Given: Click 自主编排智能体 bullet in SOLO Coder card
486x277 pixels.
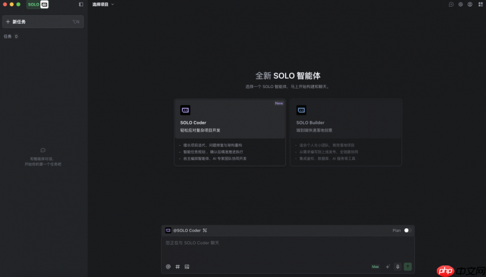Looking at the screenshot, I should (215, 159).
